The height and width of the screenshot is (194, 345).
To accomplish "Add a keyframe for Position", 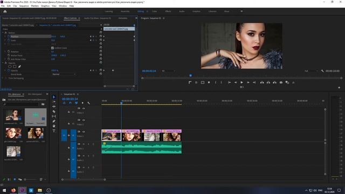I will [x=93, y=37].
